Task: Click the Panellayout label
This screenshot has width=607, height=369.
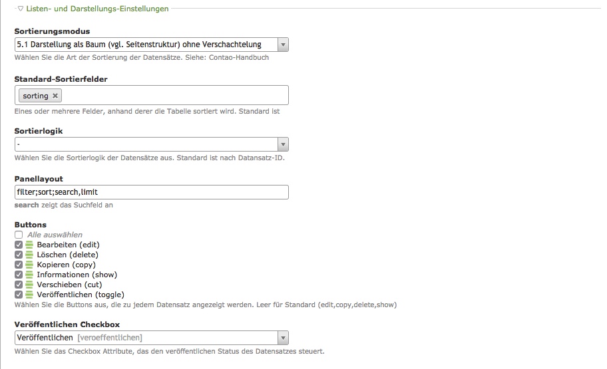Action: 39,179
